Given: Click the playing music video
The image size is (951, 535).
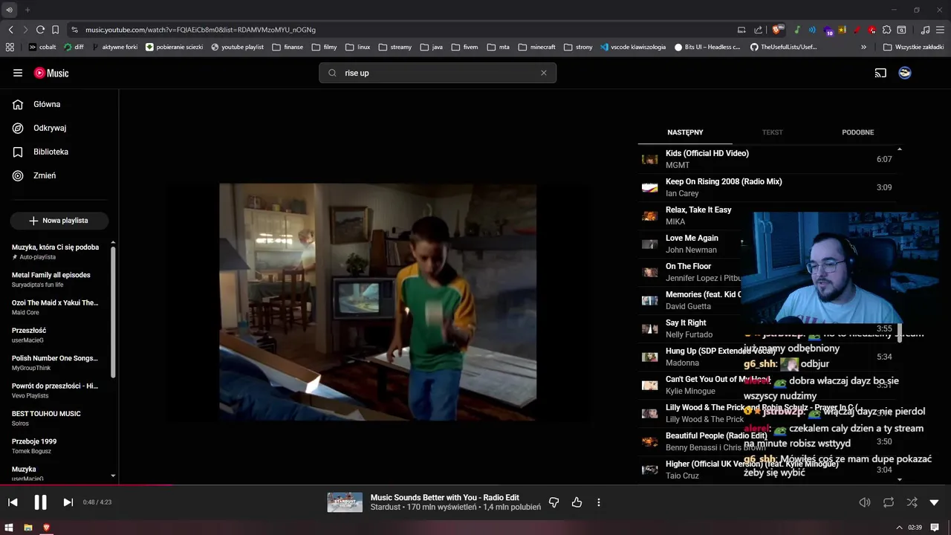Looking at the screenshot, I should (x=377, y=302).
